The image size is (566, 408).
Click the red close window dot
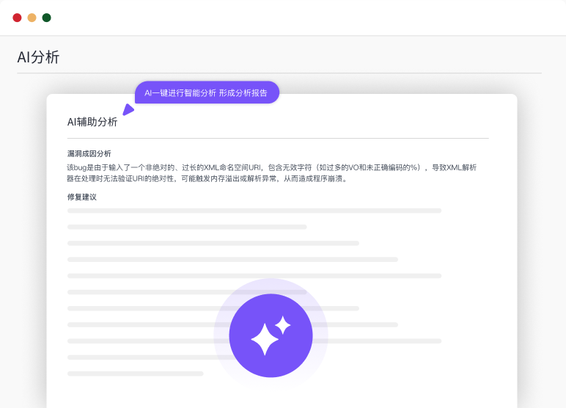[17, 18]
